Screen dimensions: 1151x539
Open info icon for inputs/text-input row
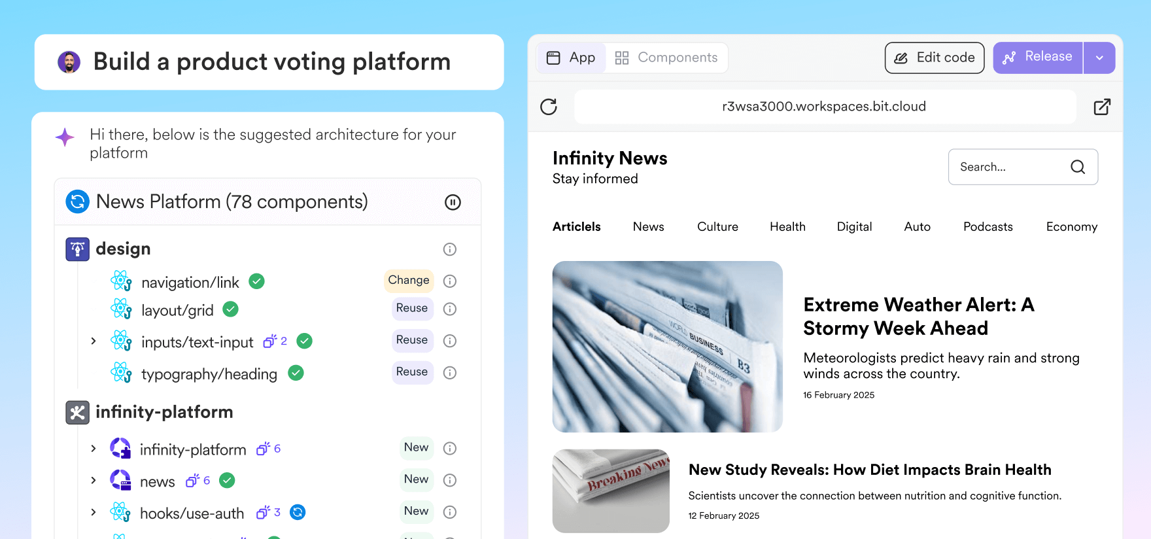450,341
